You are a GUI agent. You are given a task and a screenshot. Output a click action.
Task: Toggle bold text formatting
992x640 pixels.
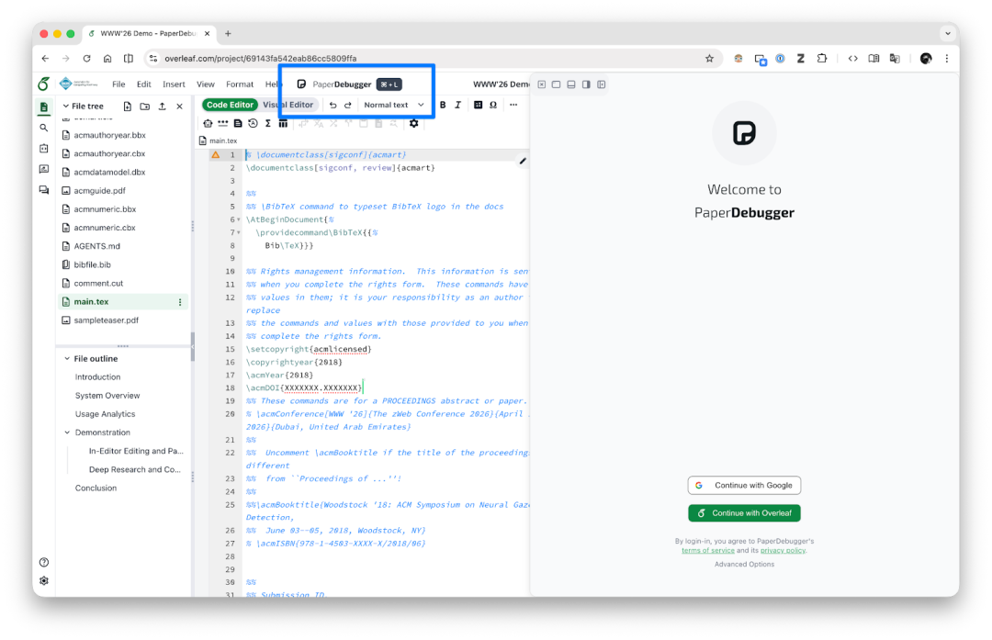(x=443, y=104)
